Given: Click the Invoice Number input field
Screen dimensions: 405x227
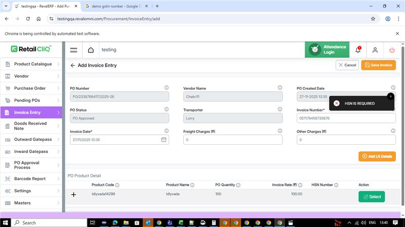Looking at the screenshot, I should point(346,118).
